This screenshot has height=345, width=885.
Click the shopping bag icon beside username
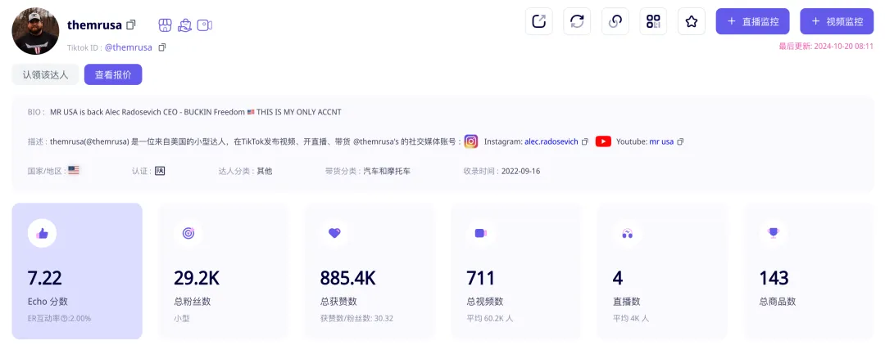pos(184,25)
